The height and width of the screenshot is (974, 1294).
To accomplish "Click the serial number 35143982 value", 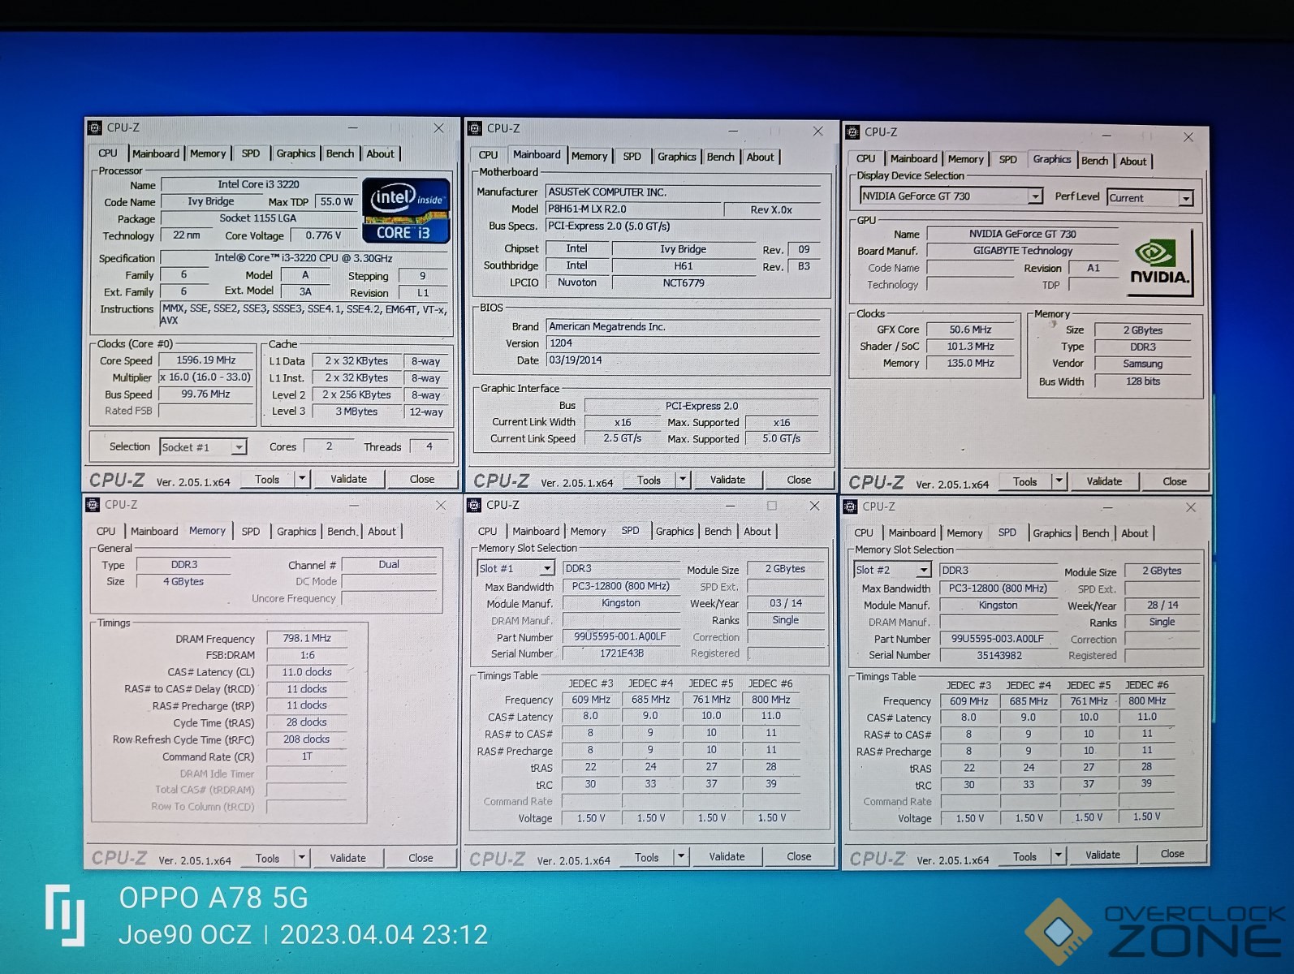I will click(999, 655).
